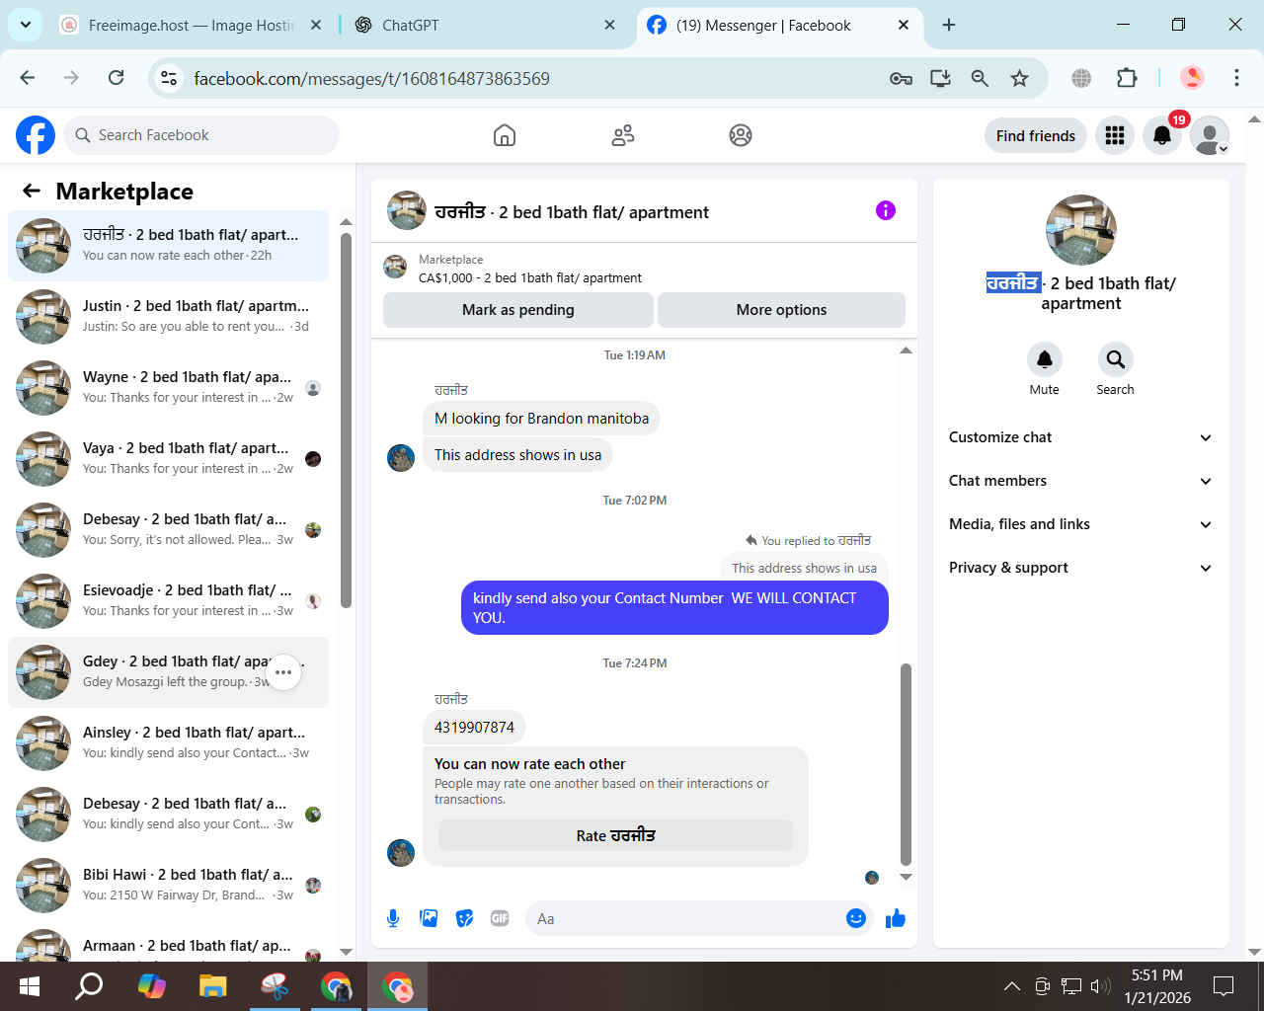Image resolution: width=1264 pixels, height=1011 pixels.
Task: Search in conversation magnifier icon
Action: click(1115, 359)
